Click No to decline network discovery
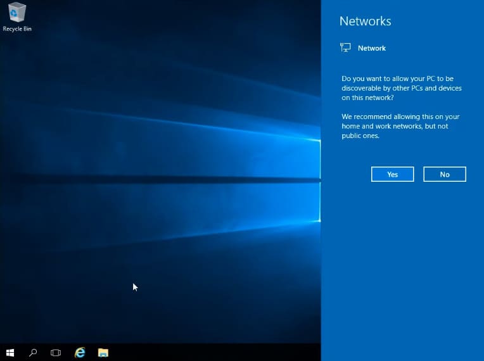 [x=444, y=174]
